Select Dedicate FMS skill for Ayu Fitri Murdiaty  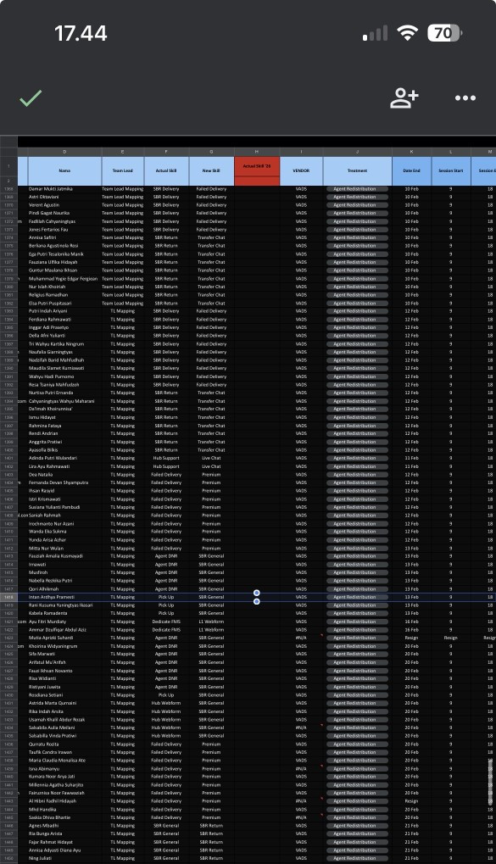click(166, 621)
